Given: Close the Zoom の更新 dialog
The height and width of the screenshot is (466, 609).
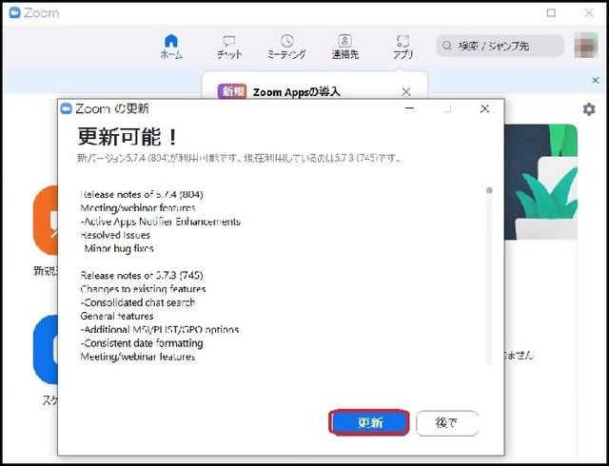Looking at the screenshot, I should [x=484, y=108].
